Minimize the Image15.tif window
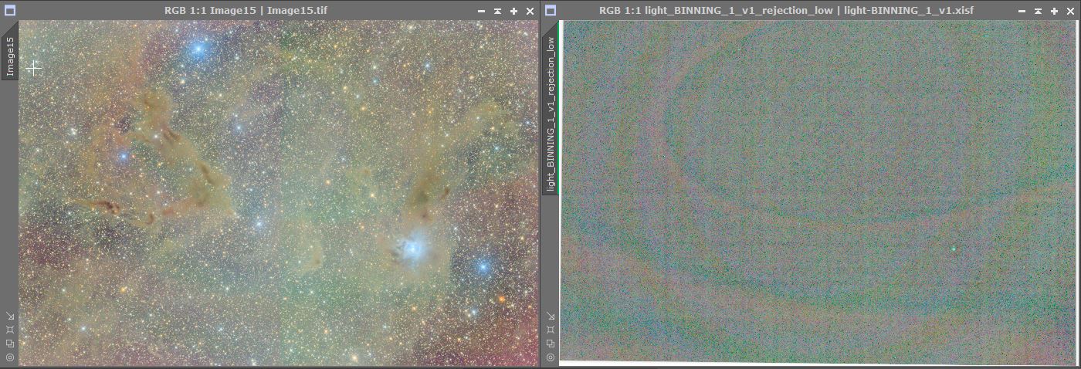 click(482, 11)
